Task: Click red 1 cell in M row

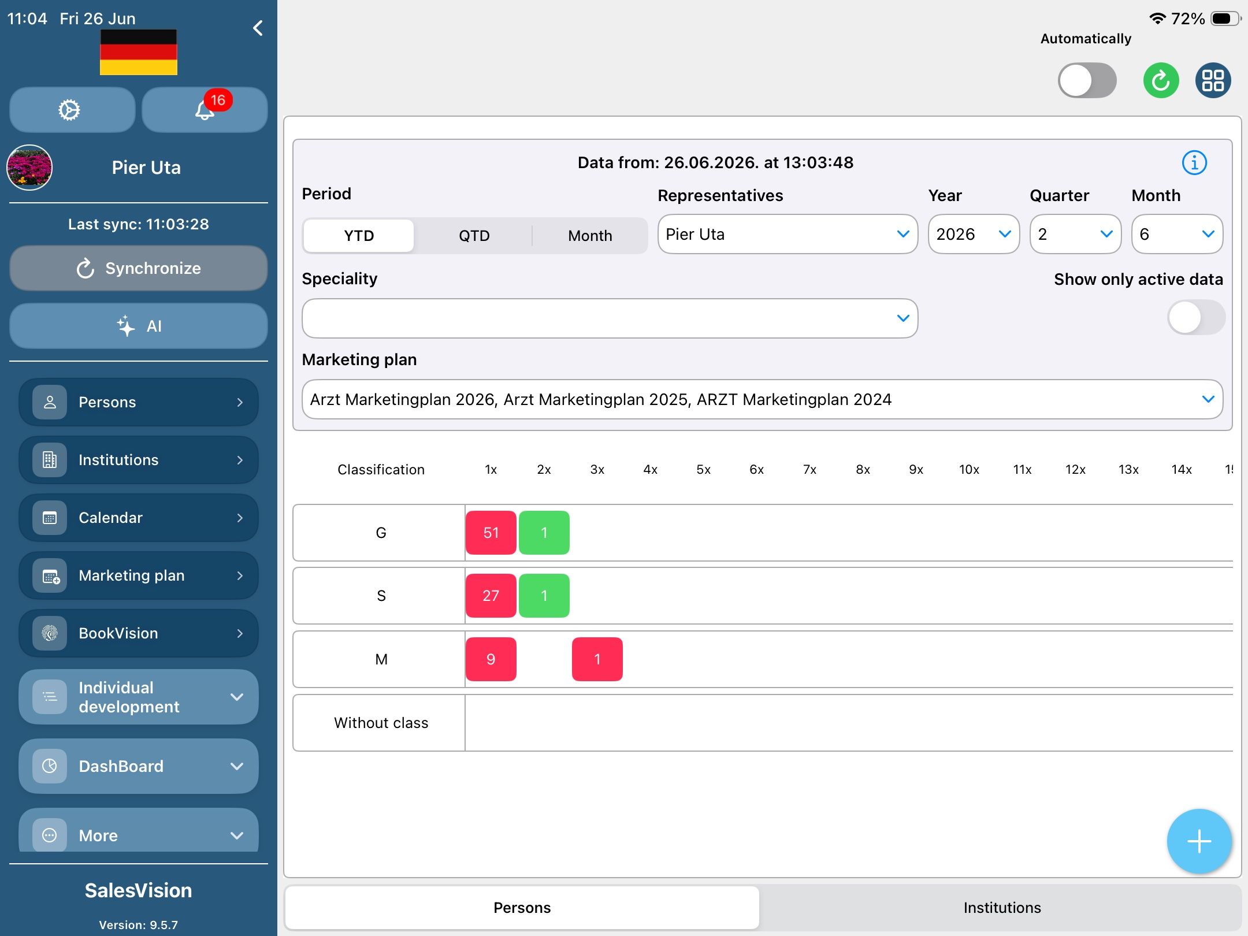Action: [597, 659]
